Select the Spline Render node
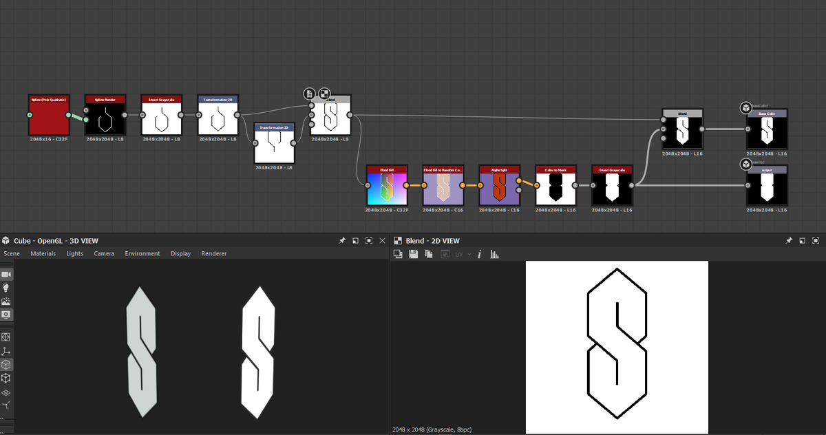 105,115
